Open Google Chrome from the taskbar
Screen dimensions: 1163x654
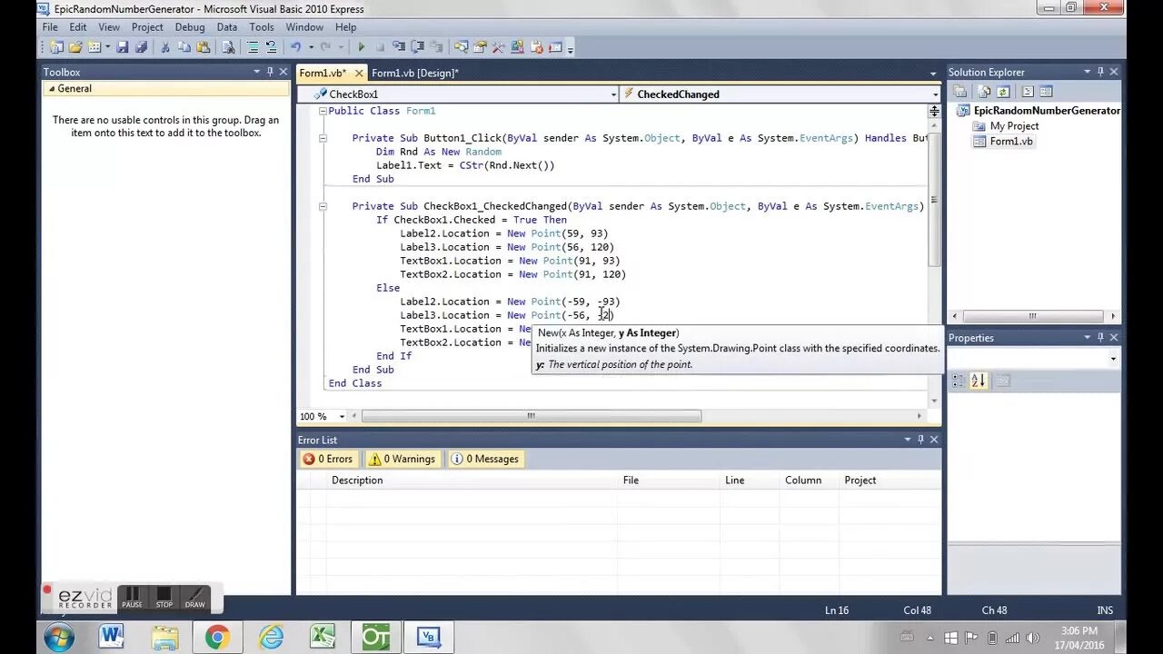(217, 638)
